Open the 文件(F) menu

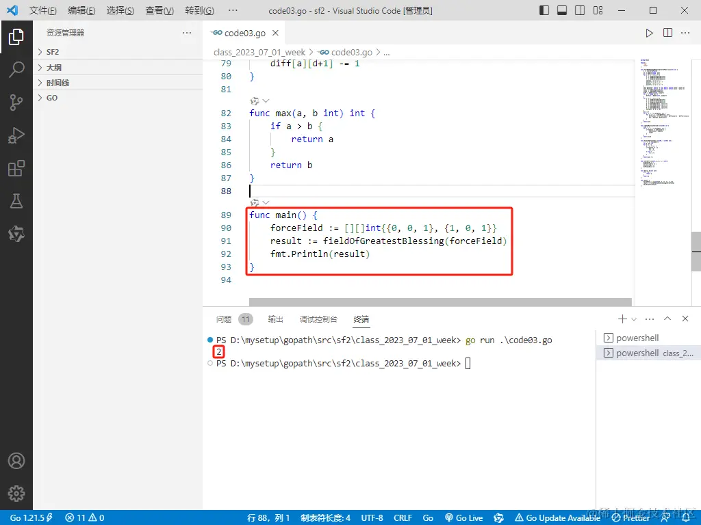tap(43, 11)
